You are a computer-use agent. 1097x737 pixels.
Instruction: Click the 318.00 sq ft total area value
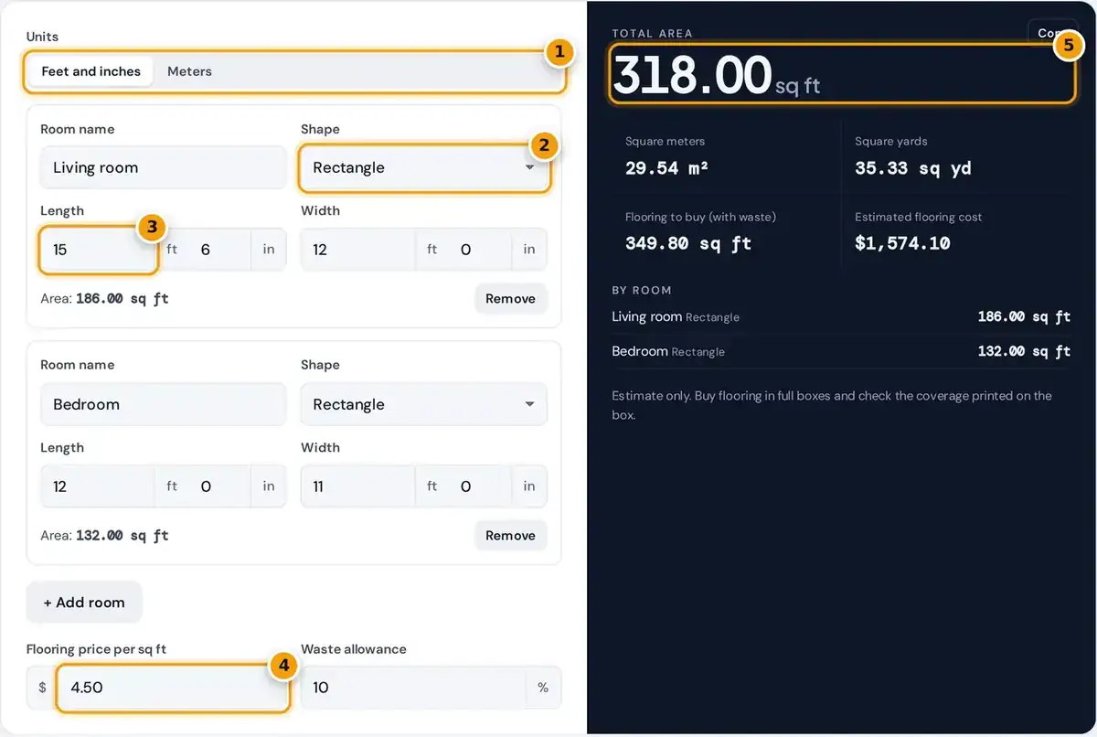717,75
